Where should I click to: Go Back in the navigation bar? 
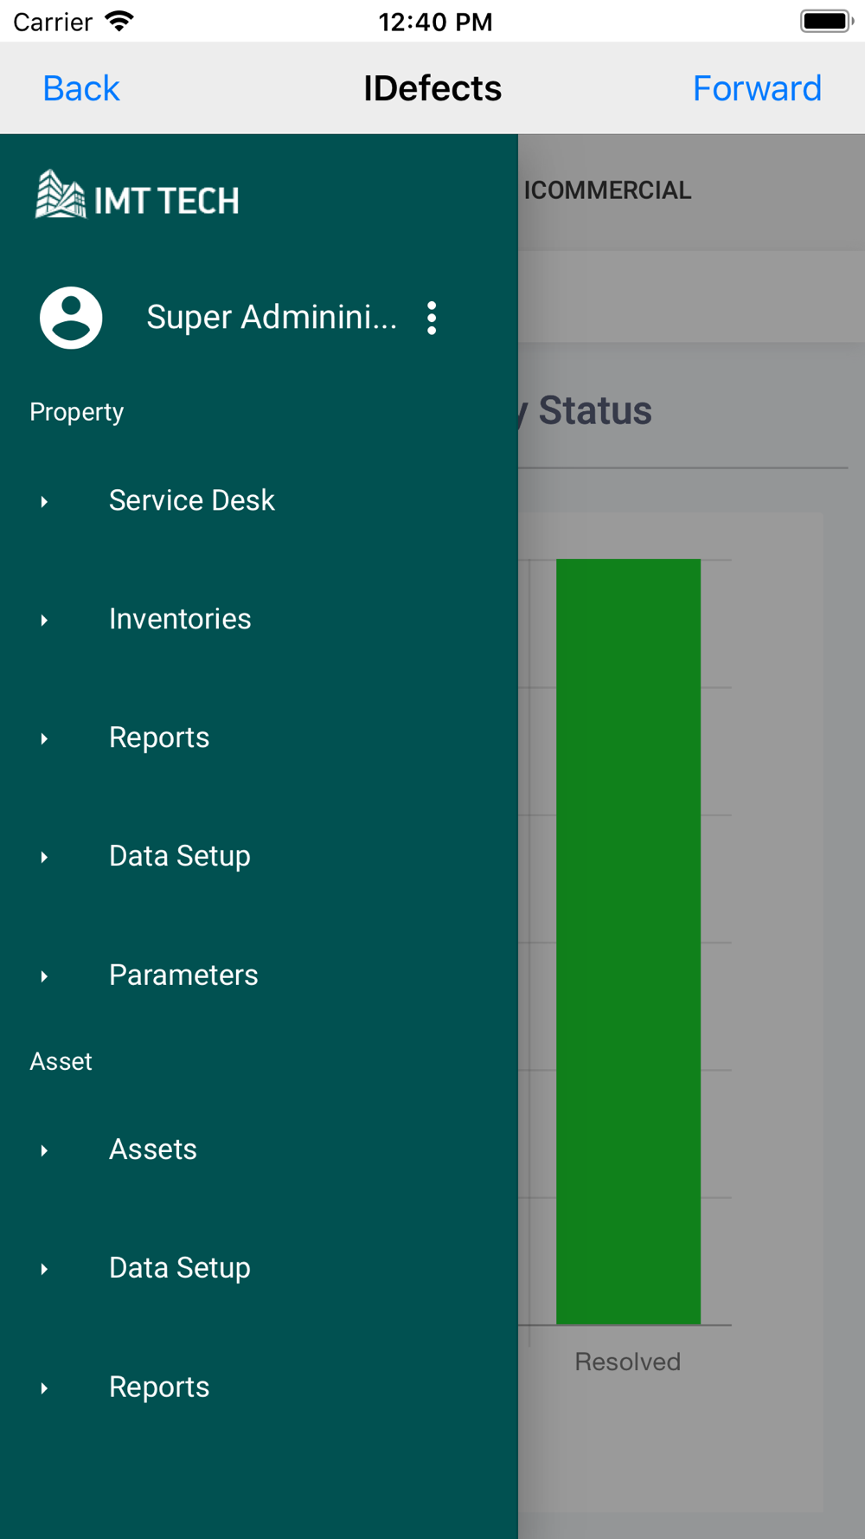click(x=81, y=88)
